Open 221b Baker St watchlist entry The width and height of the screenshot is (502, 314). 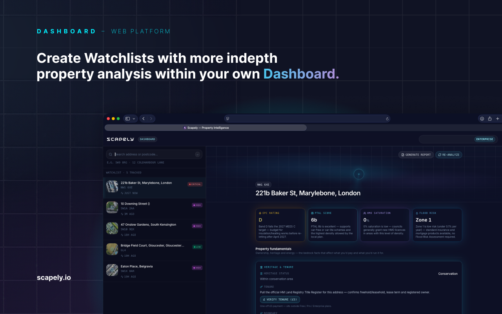(154, 188)
